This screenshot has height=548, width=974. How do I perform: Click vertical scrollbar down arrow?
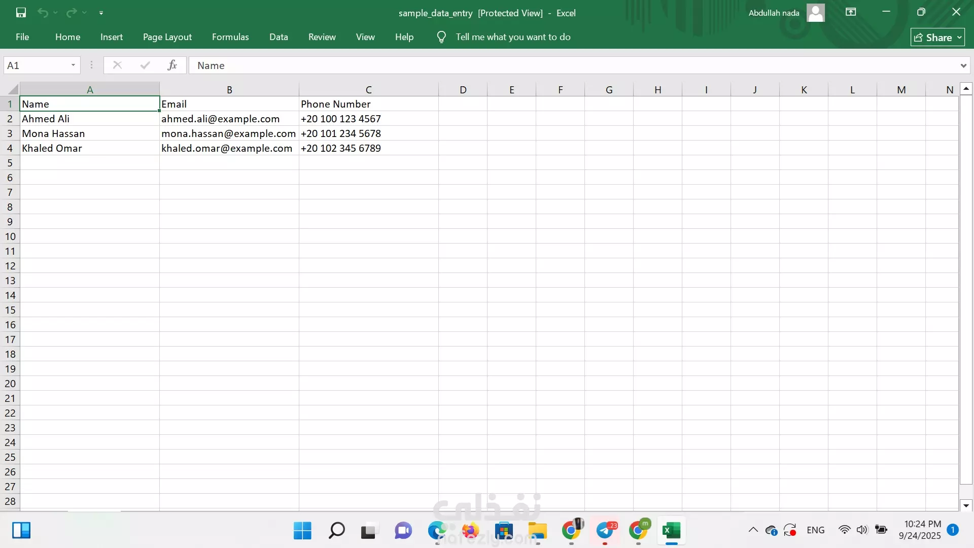(966, 505)
